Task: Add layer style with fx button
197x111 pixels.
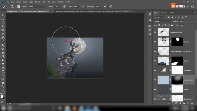Action: pos(173,103)
